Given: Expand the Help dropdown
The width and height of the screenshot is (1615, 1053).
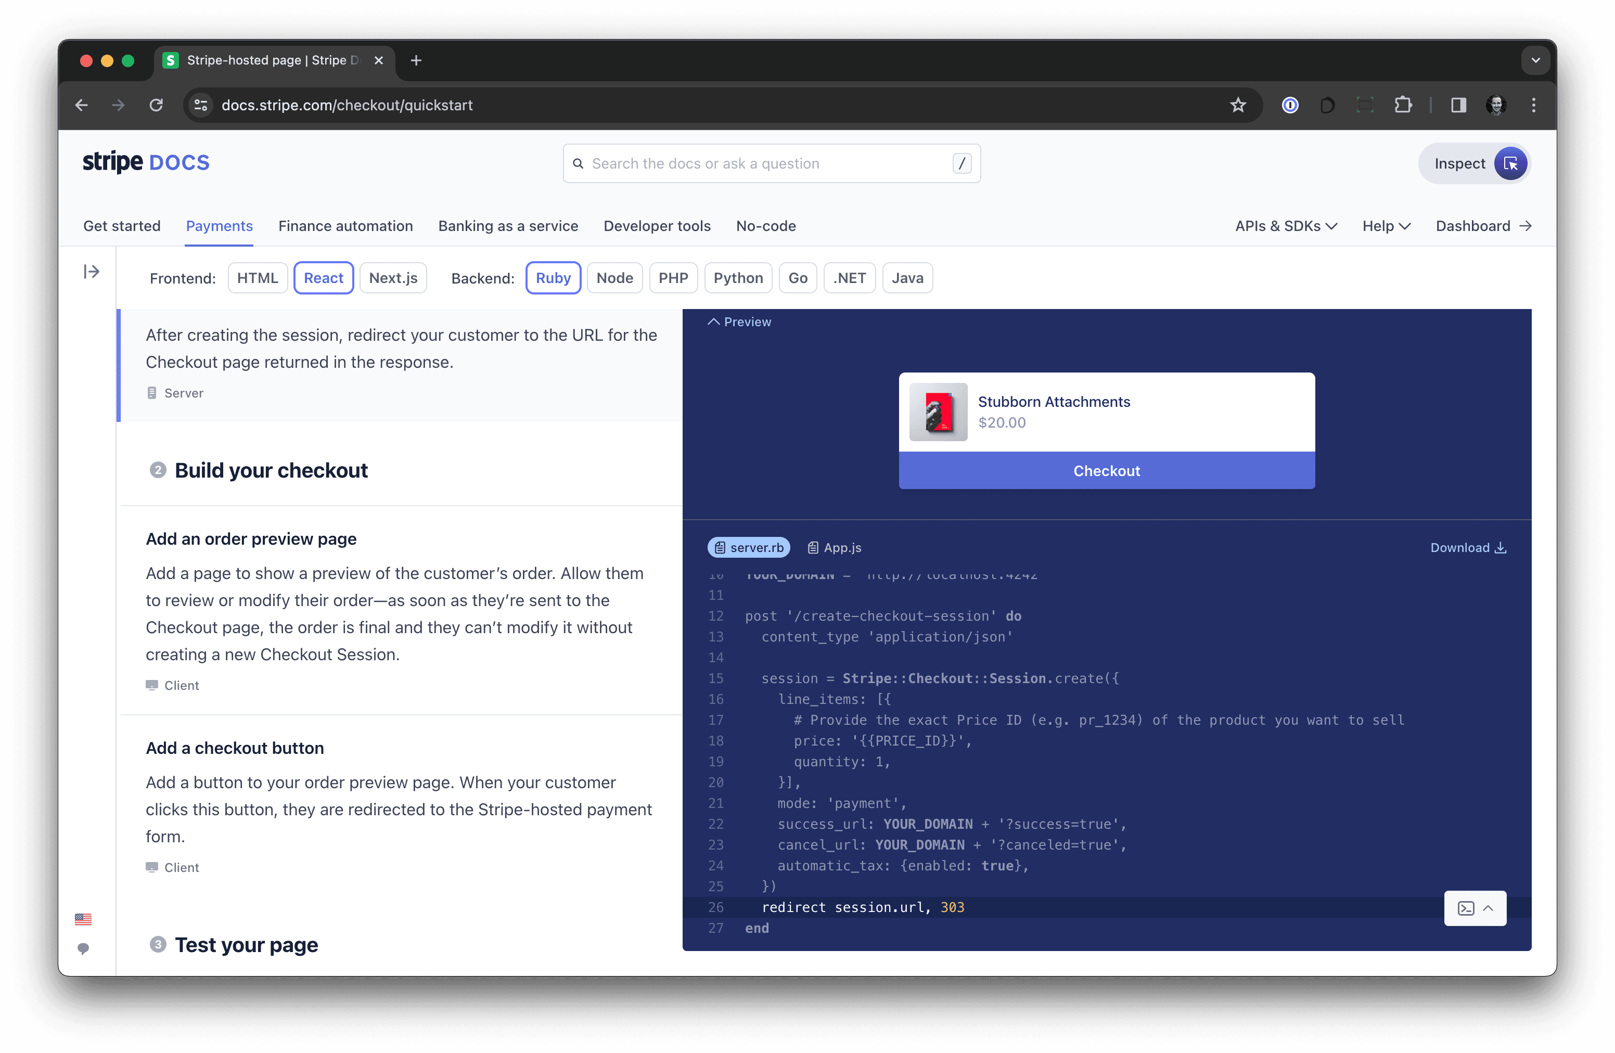Looking at the screenshot, I should [1386, 226].
